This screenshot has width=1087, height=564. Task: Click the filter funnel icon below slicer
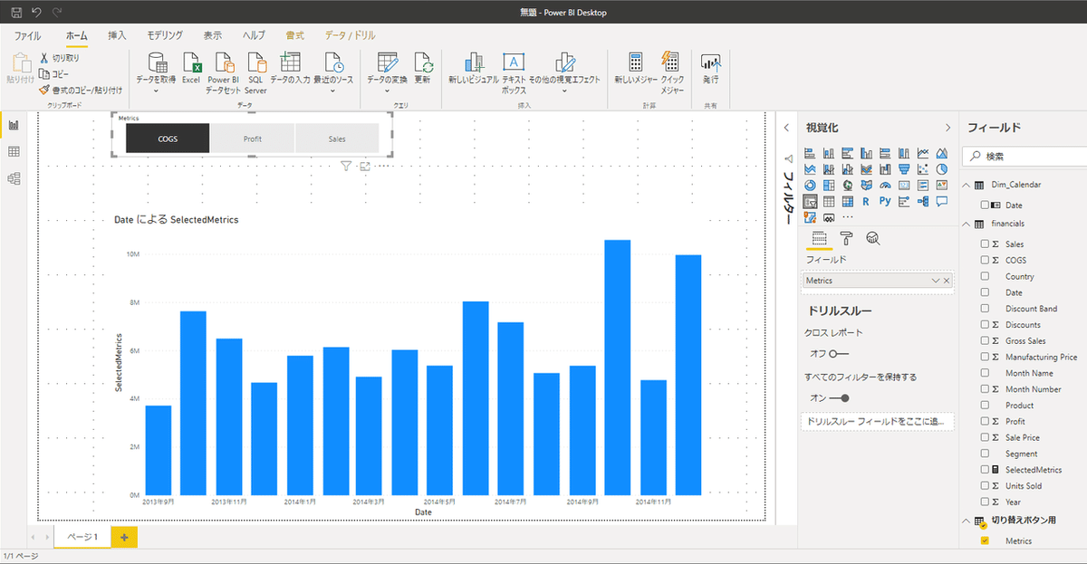pyautogui.click(x=346, y=166)
